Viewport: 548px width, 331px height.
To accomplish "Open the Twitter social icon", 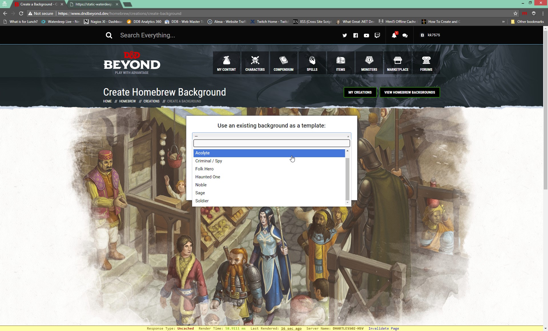I will 345,35.
